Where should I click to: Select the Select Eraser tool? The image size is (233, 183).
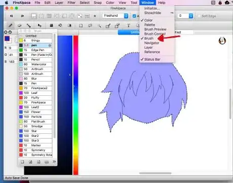[x=117, y=26]
